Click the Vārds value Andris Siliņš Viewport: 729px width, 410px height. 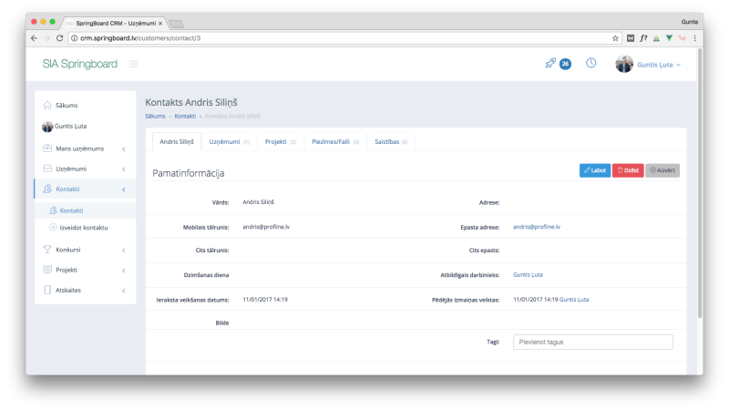click(258, 202)
